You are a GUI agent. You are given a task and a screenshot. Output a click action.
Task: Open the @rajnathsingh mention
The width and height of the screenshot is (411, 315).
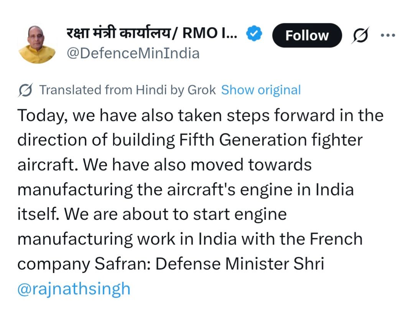tap(74, 289)
